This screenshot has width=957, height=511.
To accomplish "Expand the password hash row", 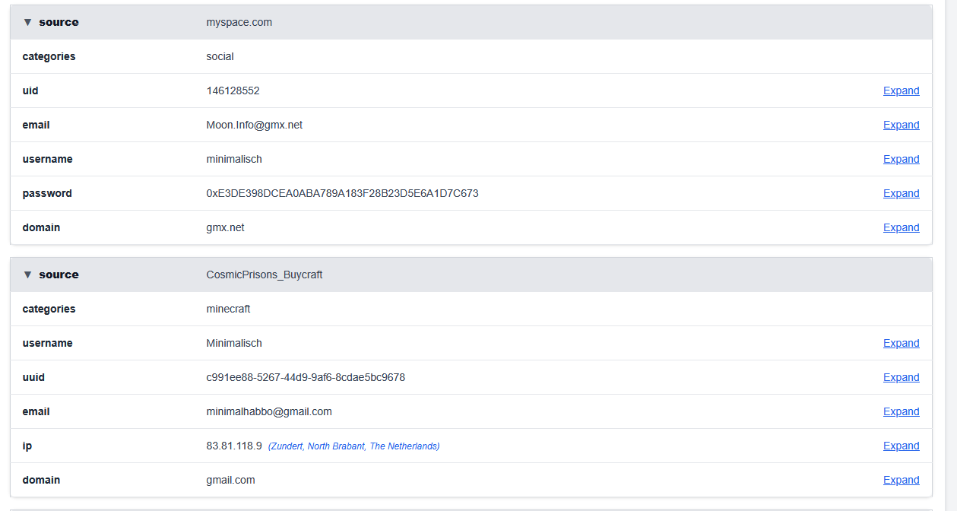I will [x=901, y=193].
